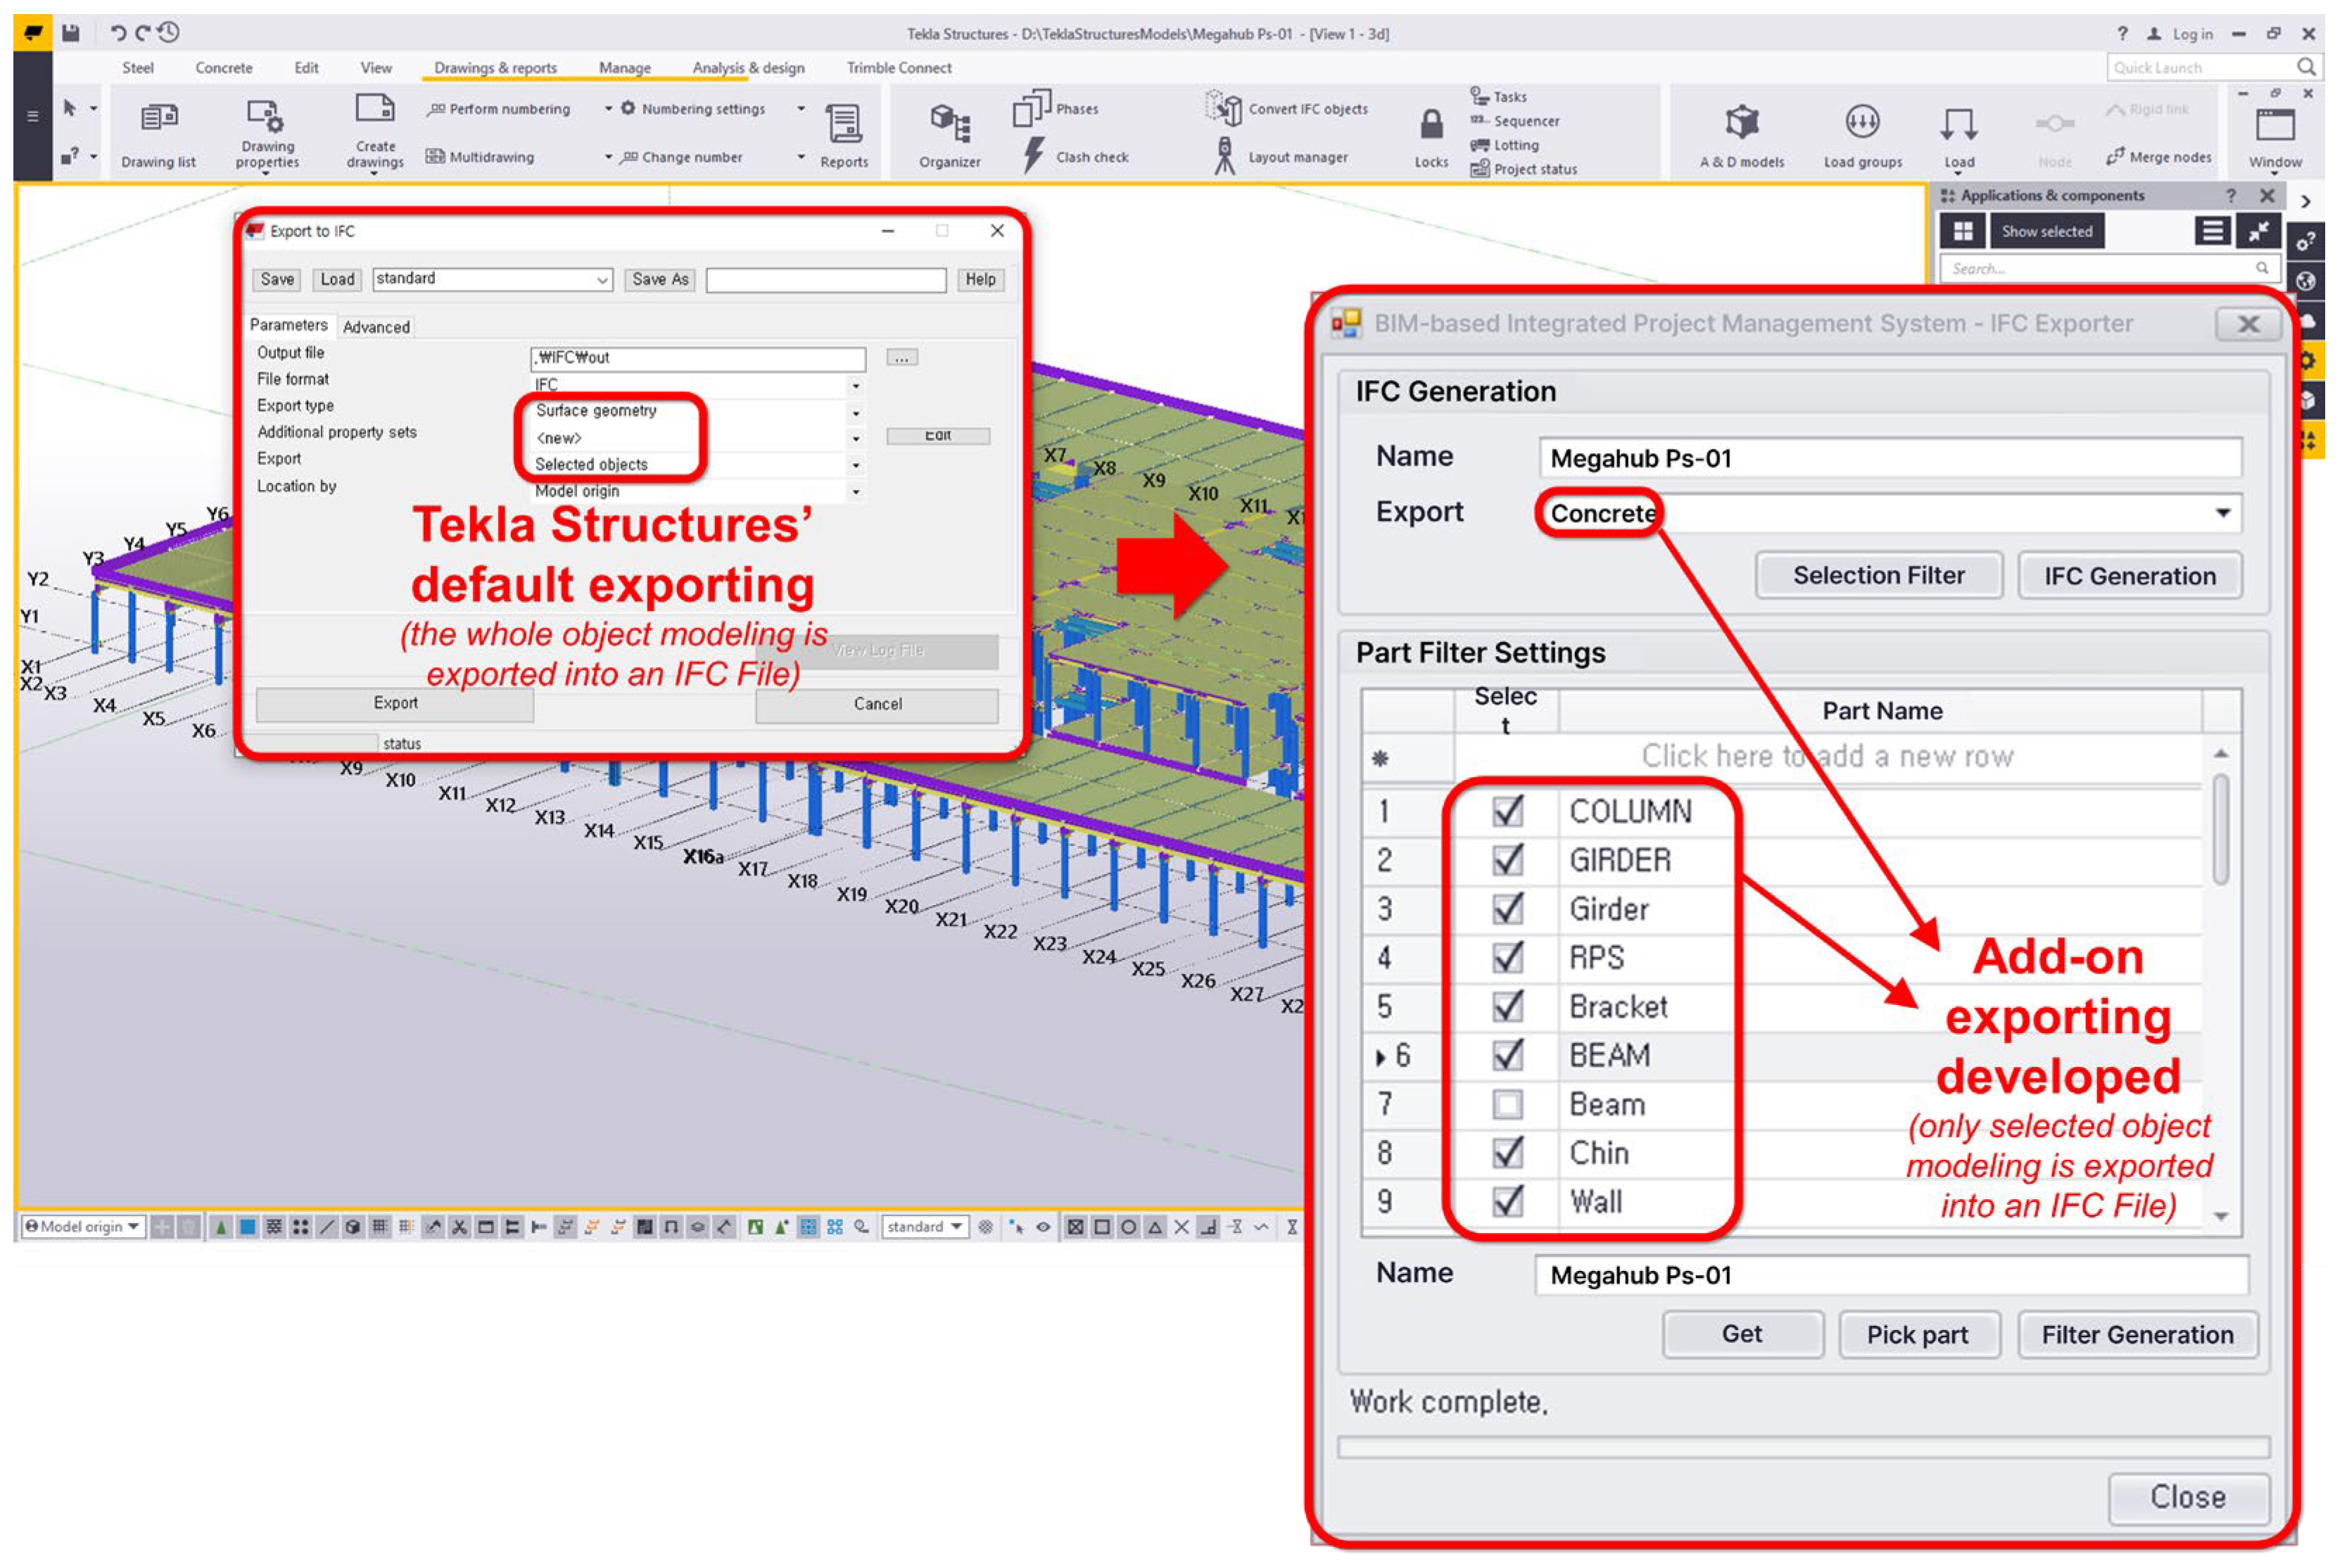Expand the Export type Surface geometry dropdown

855,412
